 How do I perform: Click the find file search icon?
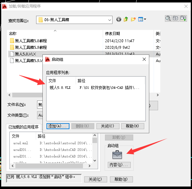coord(168,18)
